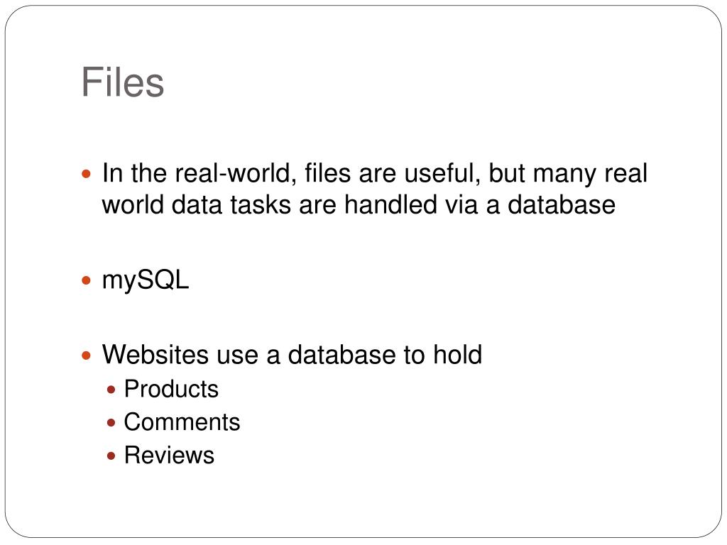Click the red bullet beside Reviews
This screenshot has height=545, width=727.
tap(111, 456)
